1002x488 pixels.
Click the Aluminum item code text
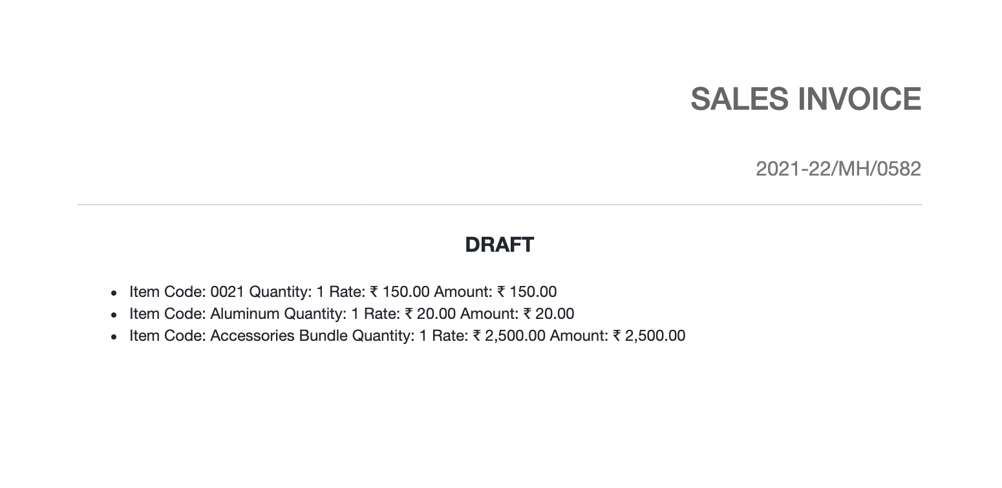click(x=245, y=314)
